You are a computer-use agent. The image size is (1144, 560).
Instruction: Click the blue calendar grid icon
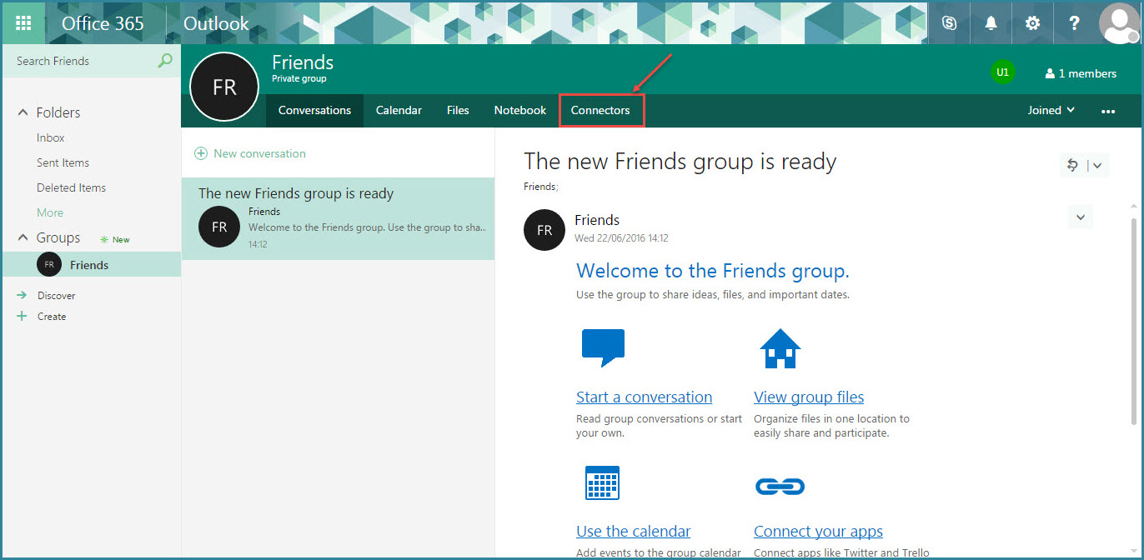602,482
